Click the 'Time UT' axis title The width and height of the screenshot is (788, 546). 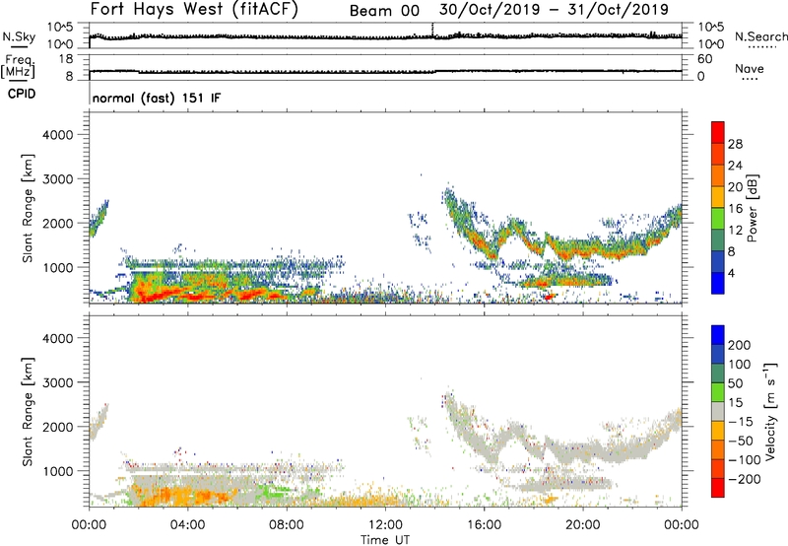385,539
